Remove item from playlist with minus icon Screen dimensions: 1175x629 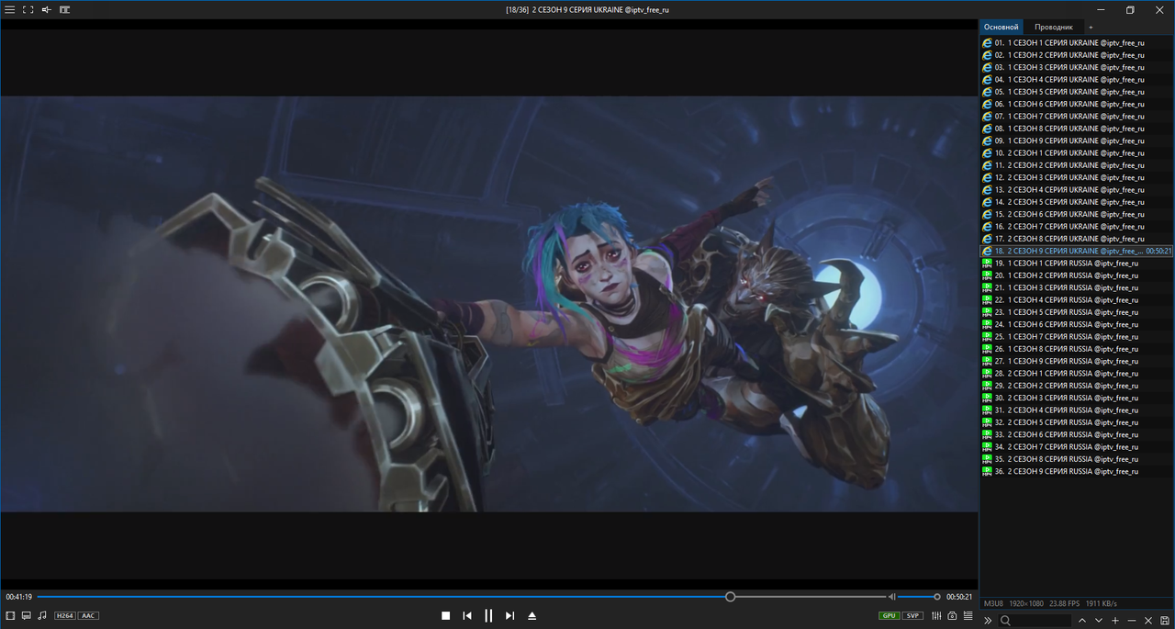click(x=1132, y=621)
